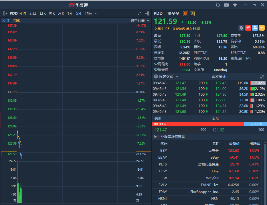Open the 盘中行情 session dropdown
Image resolution: width=267 pixels, height=205 pixels.
pyautogui.click(x=140, y=21)
